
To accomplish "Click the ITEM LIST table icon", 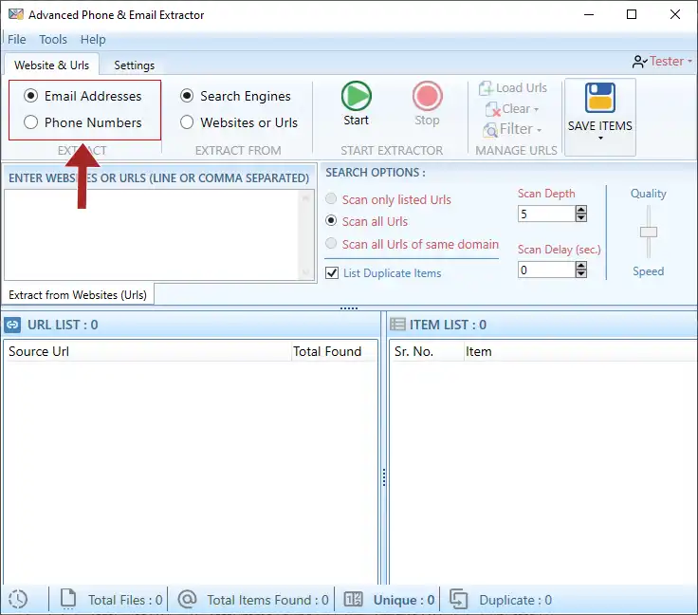I will click(x=397, y=325).
